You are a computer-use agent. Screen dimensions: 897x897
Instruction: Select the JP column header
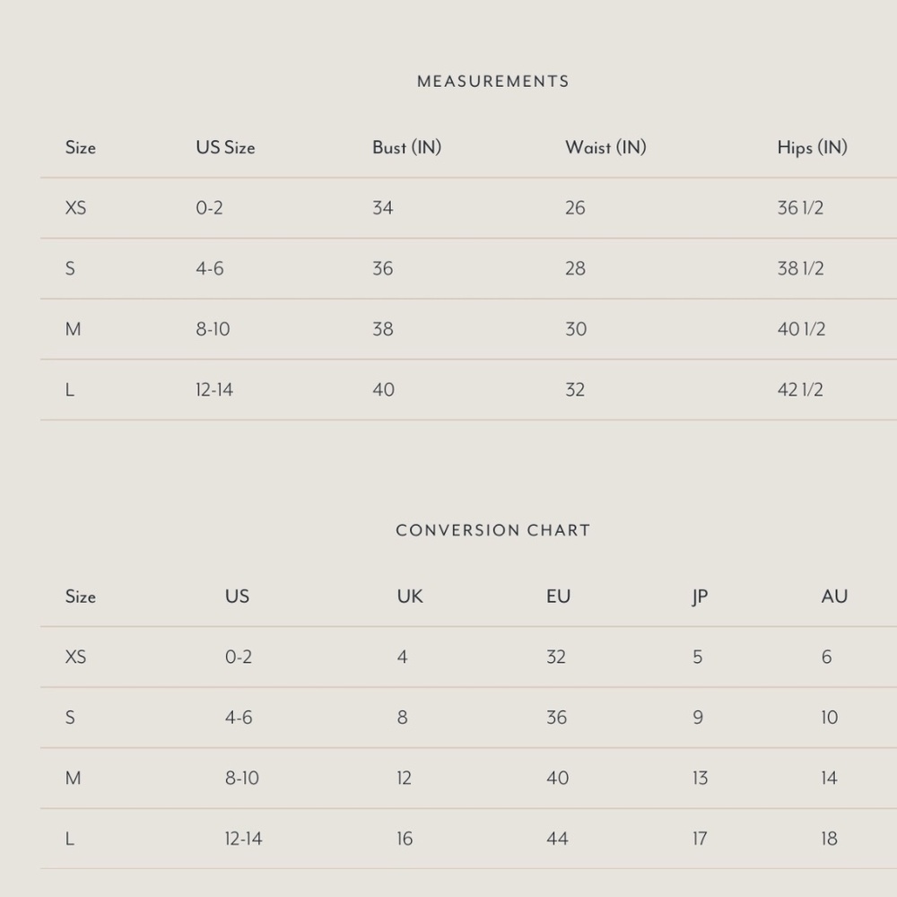point(700,597)
